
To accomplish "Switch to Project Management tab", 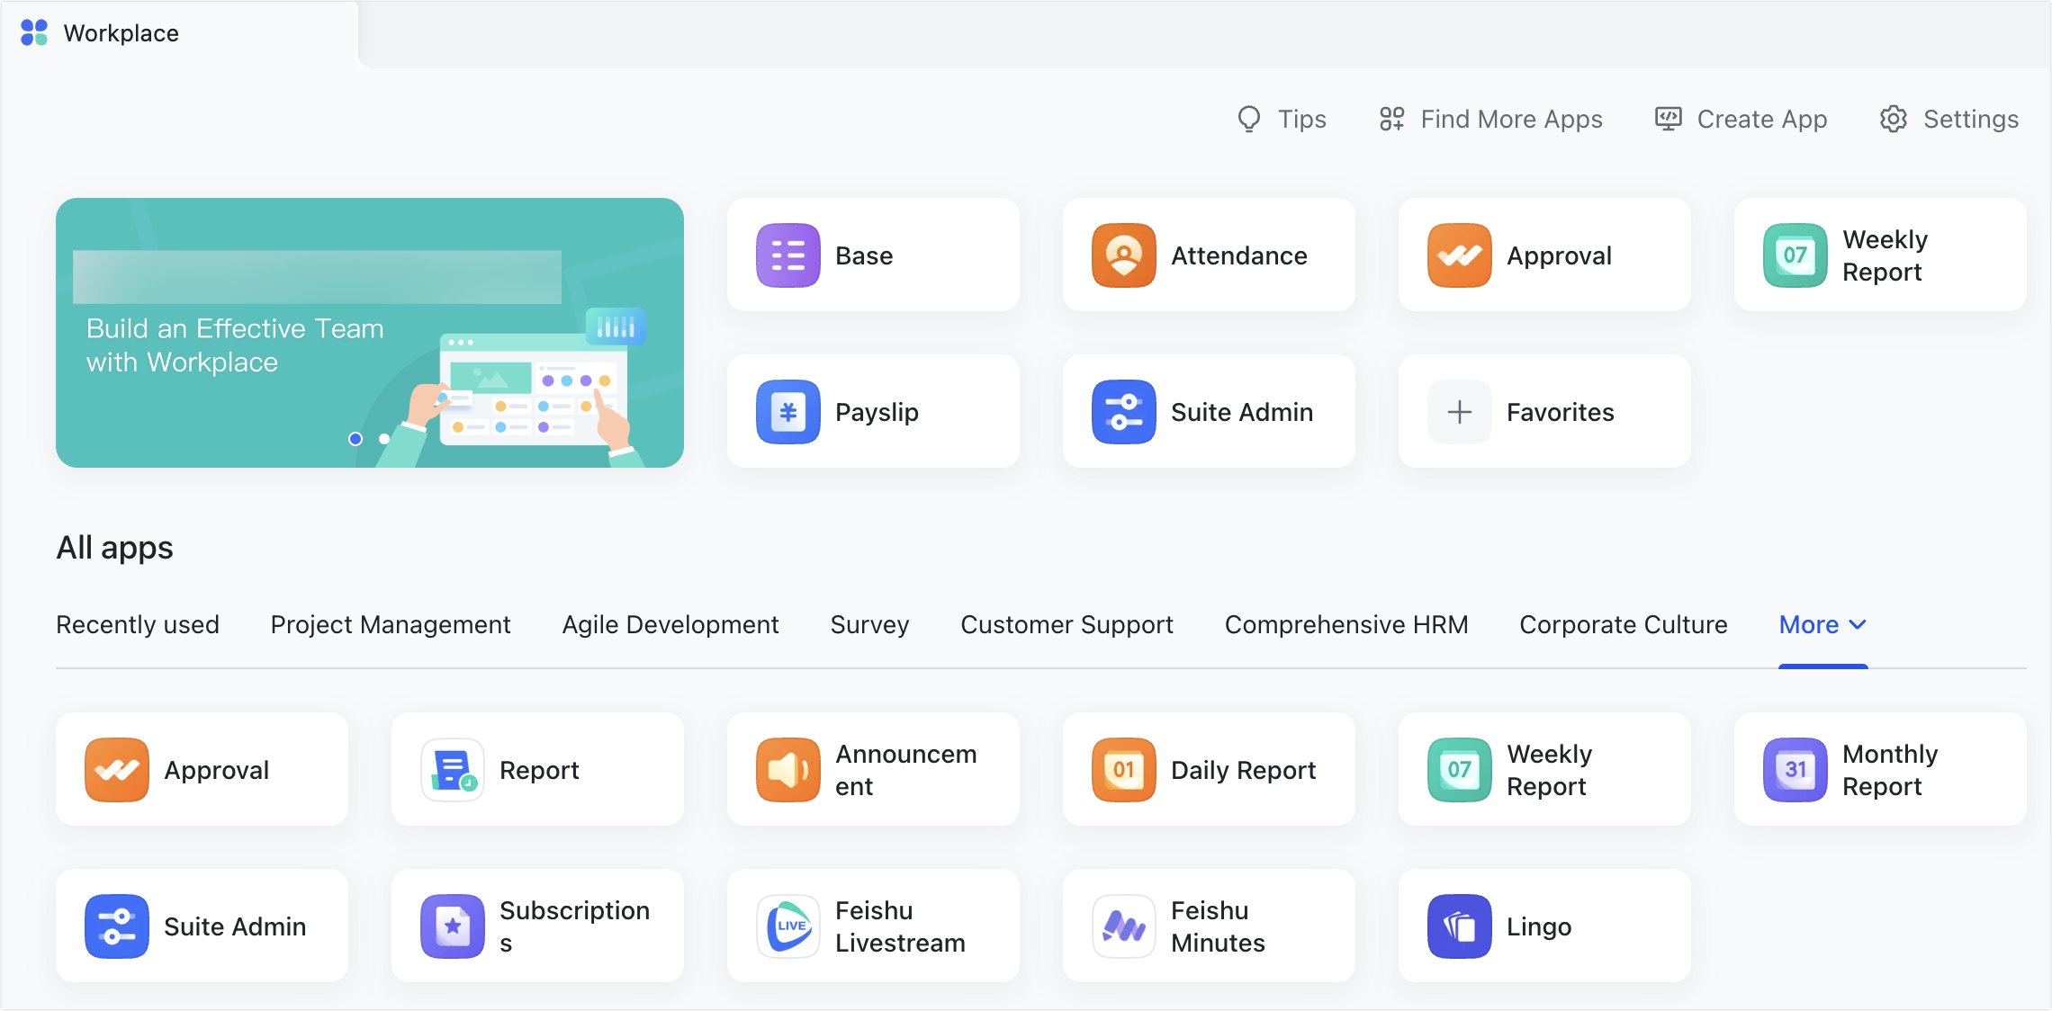I will pos(390,625).
